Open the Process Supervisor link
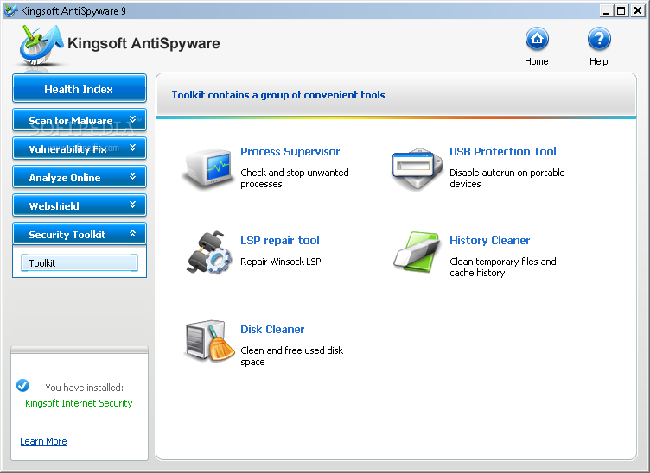The image size is (650, 473). [x=290, y=152]
